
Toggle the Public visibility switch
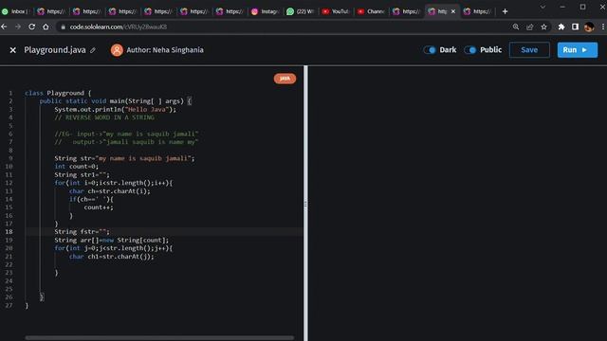[x=470, y=50]
